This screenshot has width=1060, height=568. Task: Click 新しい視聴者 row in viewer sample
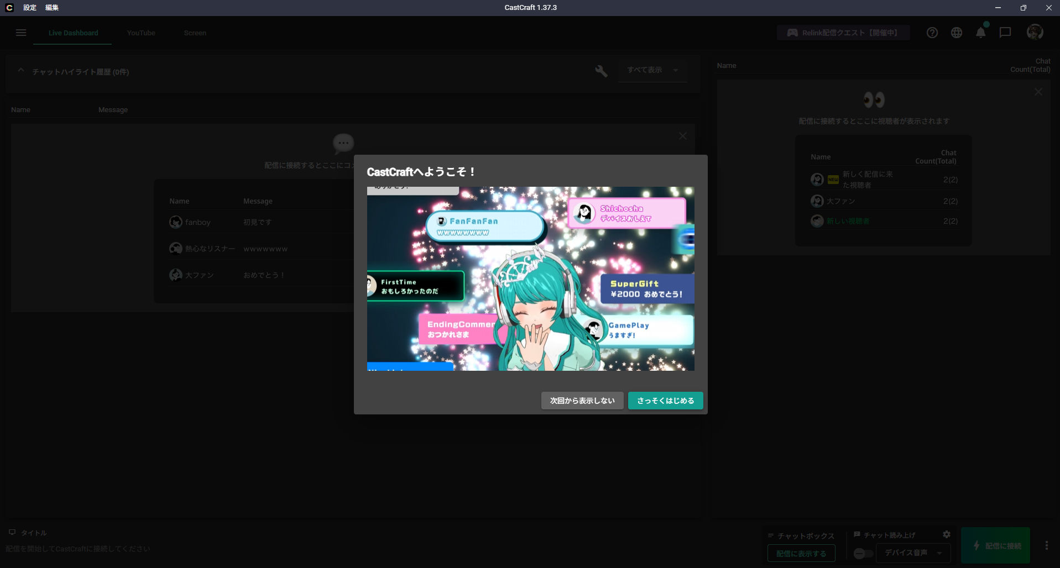point(884,221)
